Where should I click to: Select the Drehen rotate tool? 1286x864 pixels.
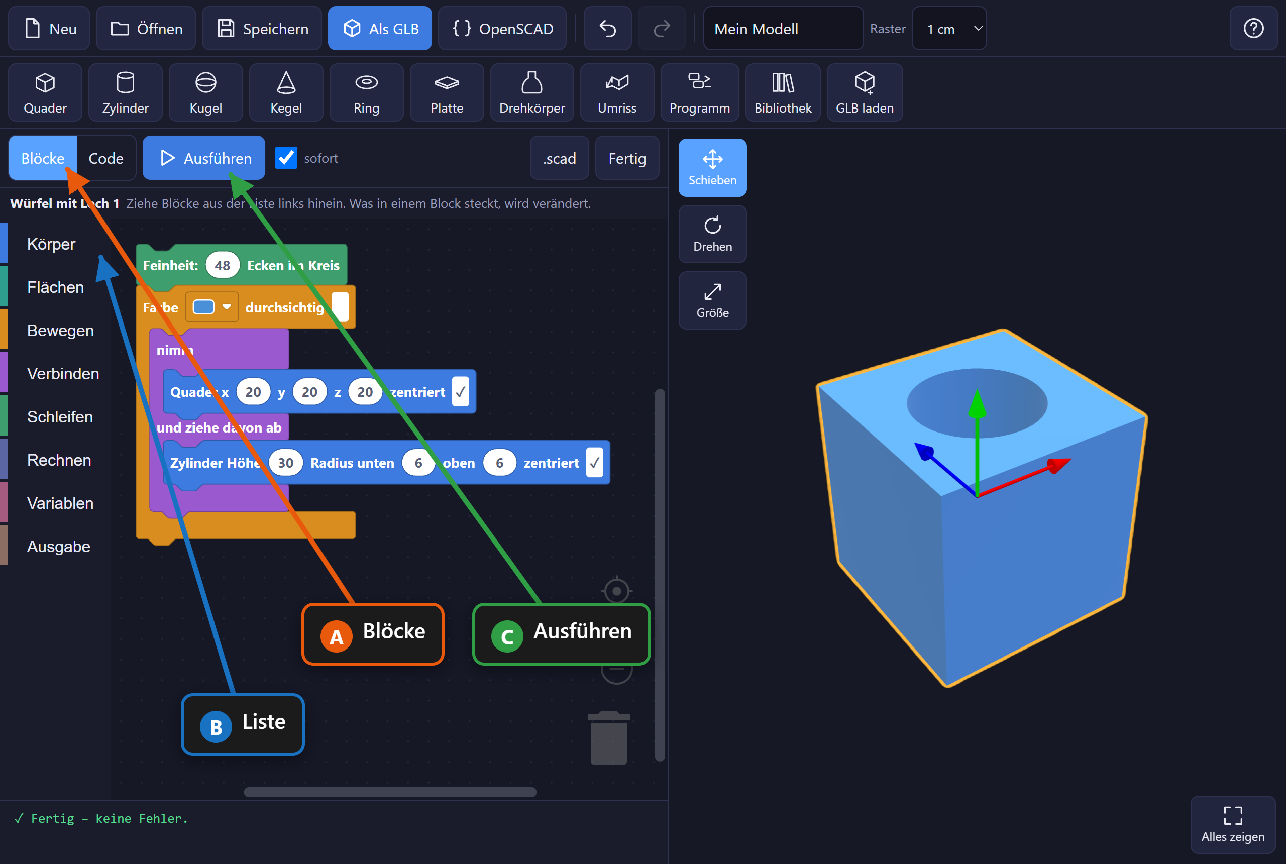click(x=713, y=234)
